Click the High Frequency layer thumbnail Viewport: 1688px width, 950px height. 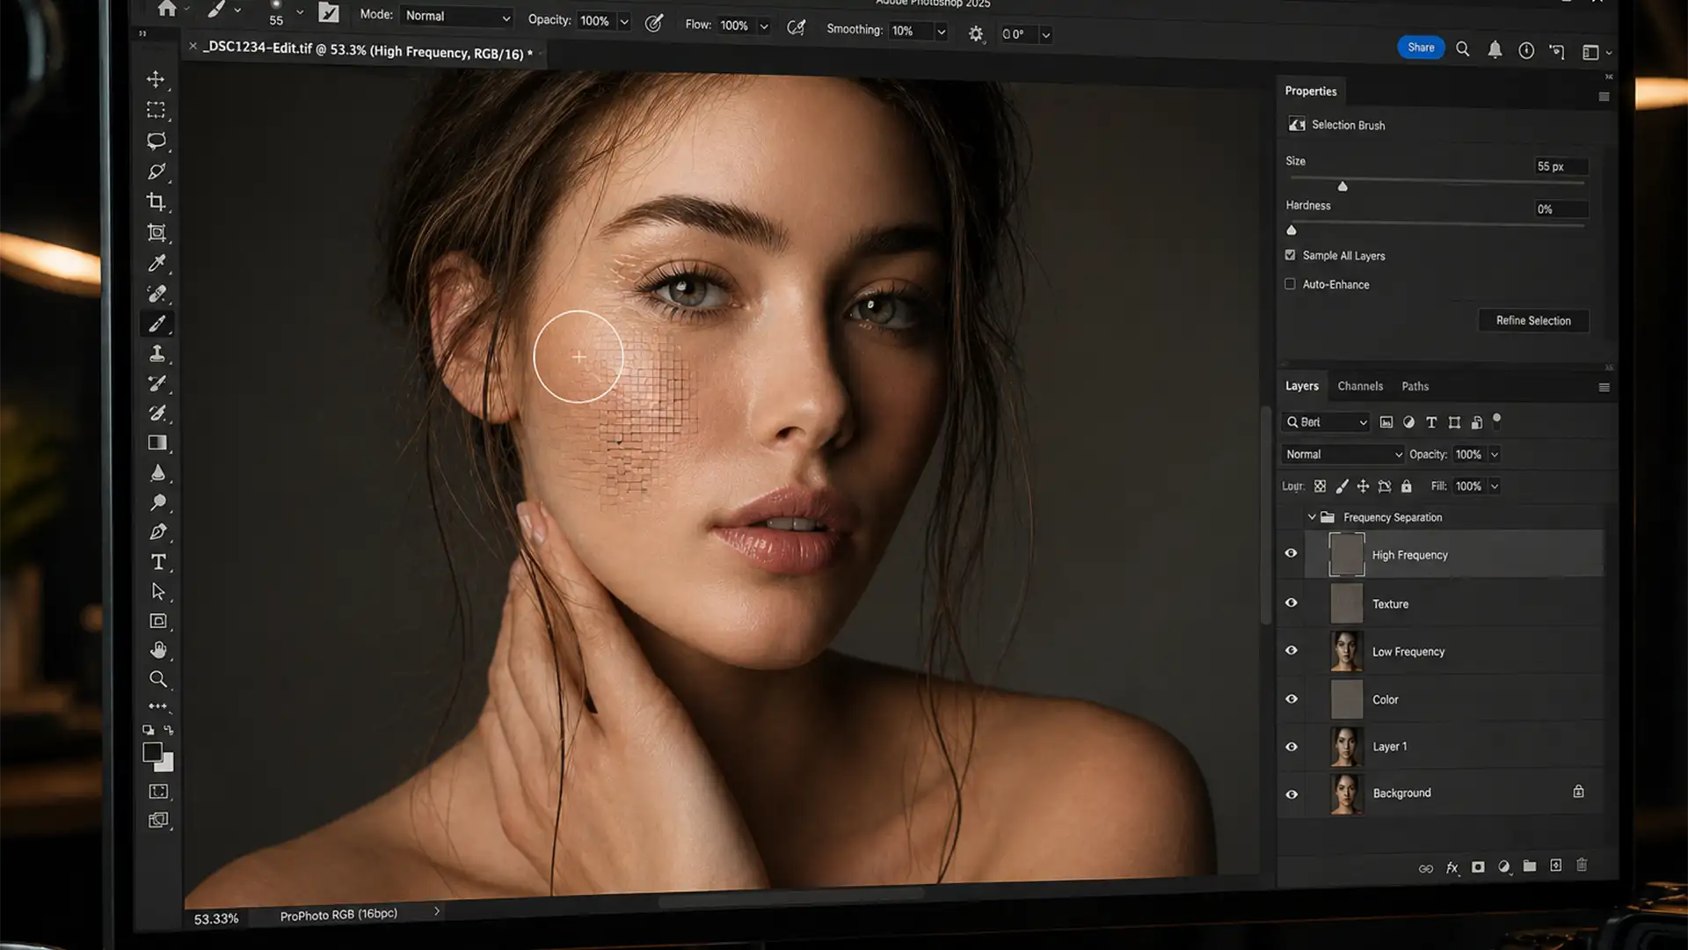point(1348,554)
